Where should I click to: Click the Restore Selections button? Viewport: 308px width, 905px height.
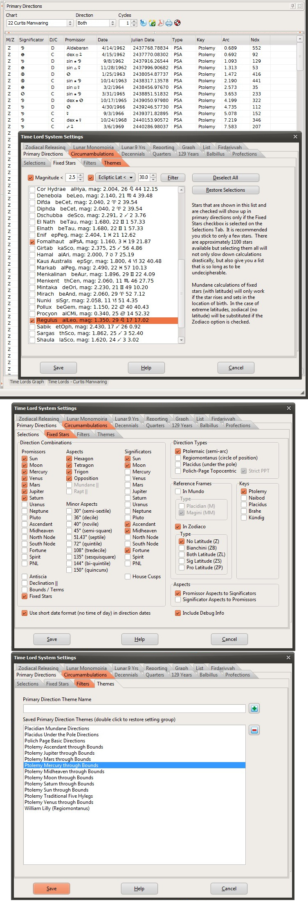pyautogui.click(x=225, y=190)
